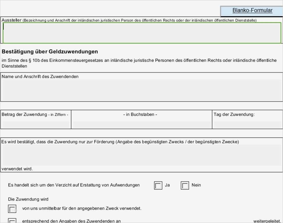Click inside the Aussteller text area
This screenshot has height=223, width=283.
140,32
